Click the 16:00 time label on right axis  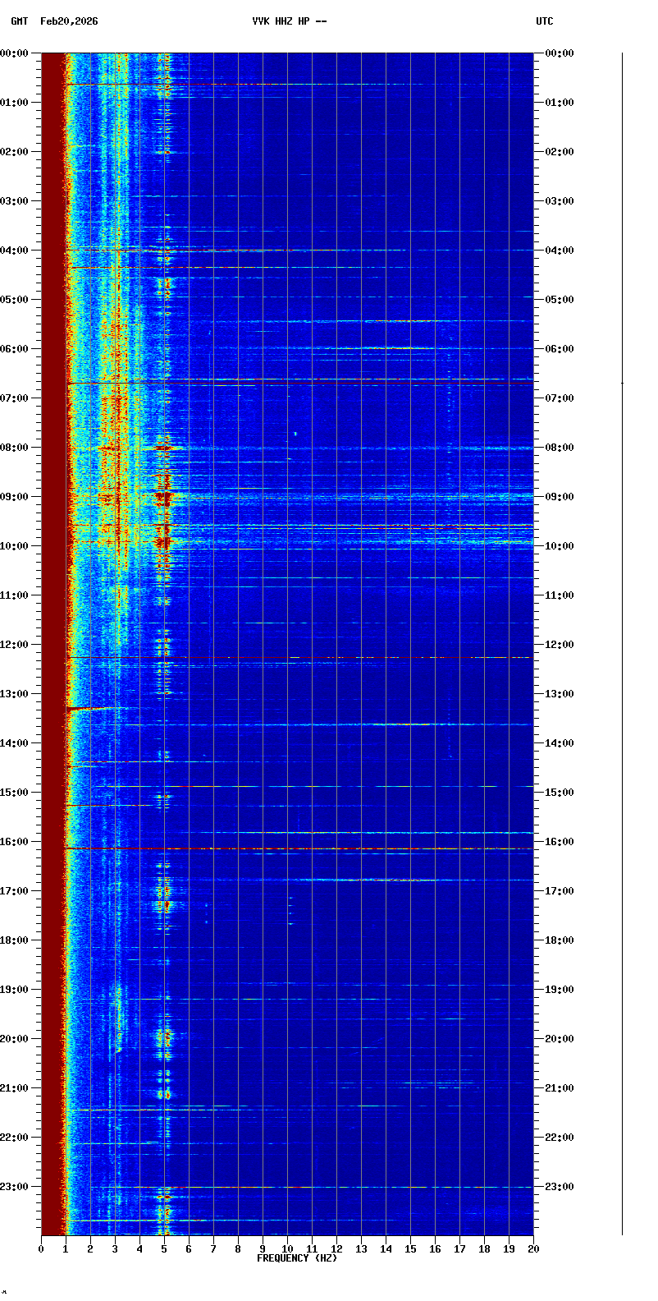pyautogui.click(x=560, y=842)
